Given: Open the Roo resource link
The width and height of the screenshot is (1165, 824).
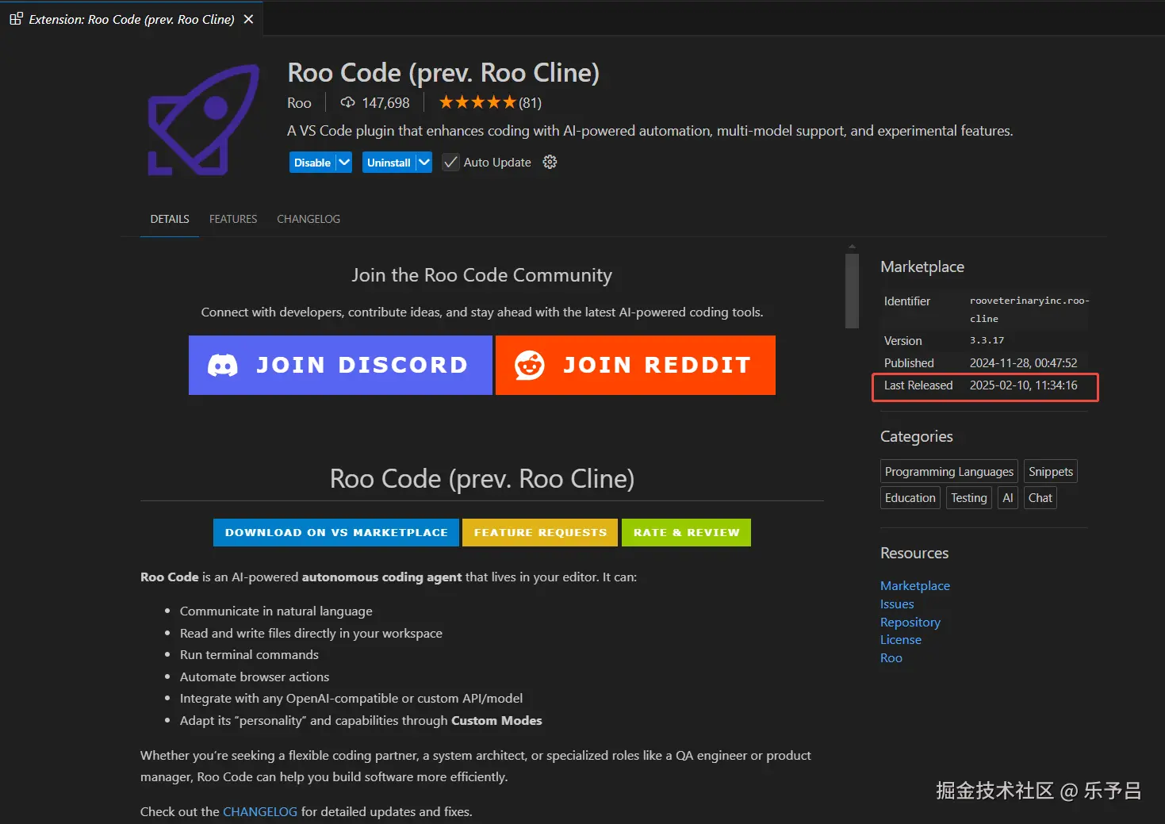Looking at the screenshot, I should click(891, 657).
